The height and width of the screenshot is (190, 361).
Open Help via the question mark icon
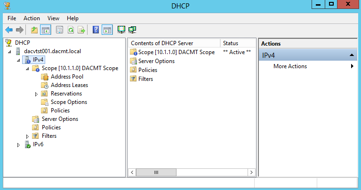pos(96,30)
